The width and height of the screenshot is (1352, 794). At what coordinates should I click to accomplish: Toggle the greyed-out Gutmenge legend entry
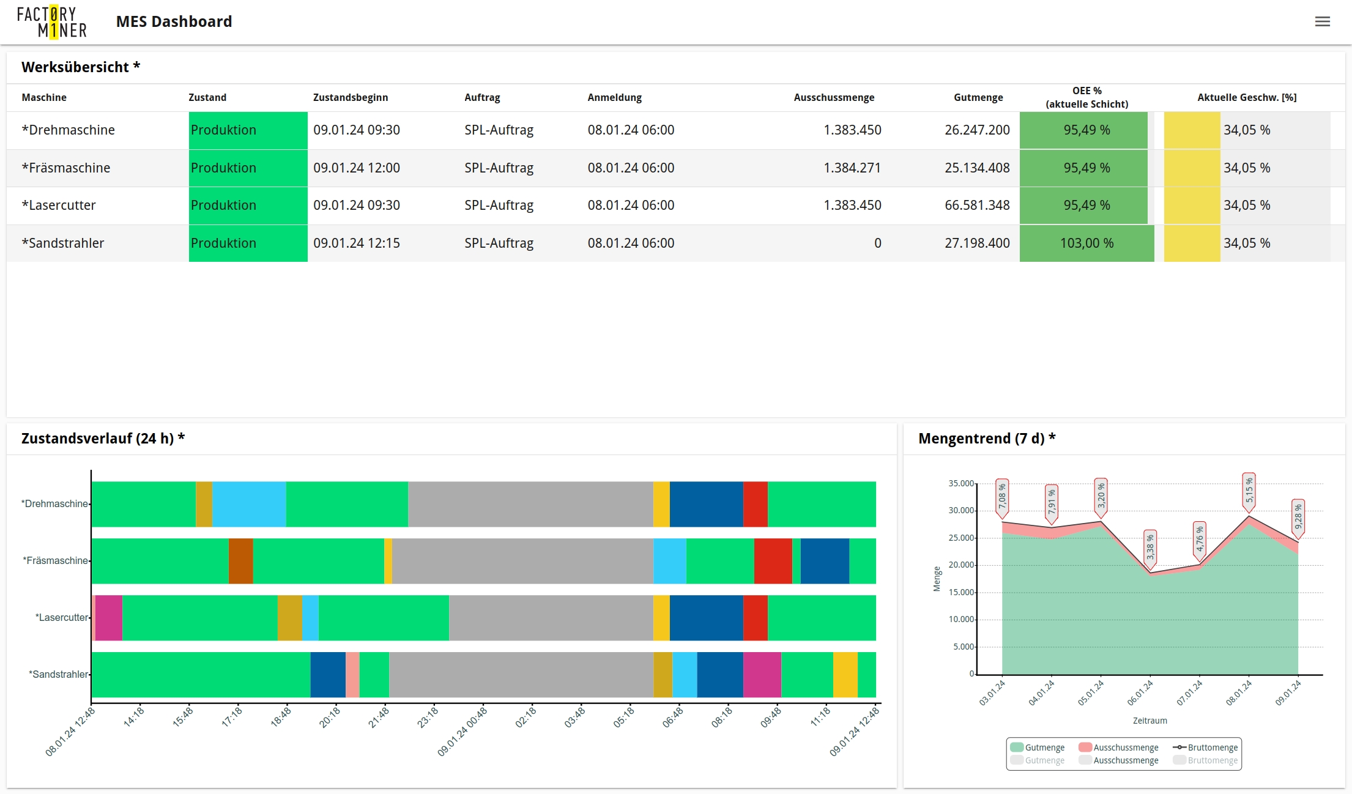(x=1038, y=760)
